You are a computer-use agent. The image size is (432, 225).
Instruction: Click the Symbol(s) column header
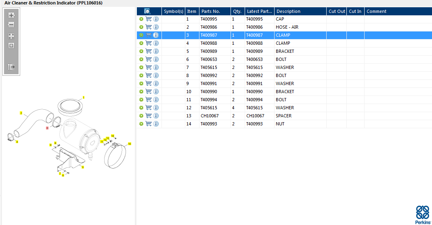(173, 11)
